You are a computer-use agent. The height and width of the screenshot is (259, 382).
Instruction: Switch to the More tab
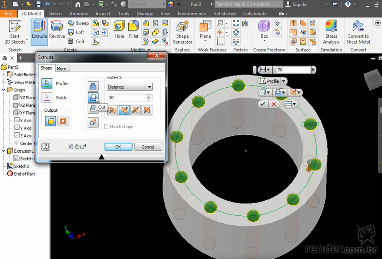click(61, 69)
